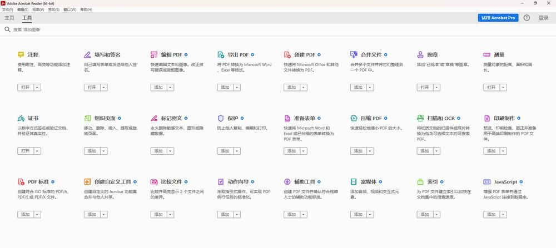Expand the dropdown arrow under 证书
Screen dimensions: 556x248
pos(37,151)
